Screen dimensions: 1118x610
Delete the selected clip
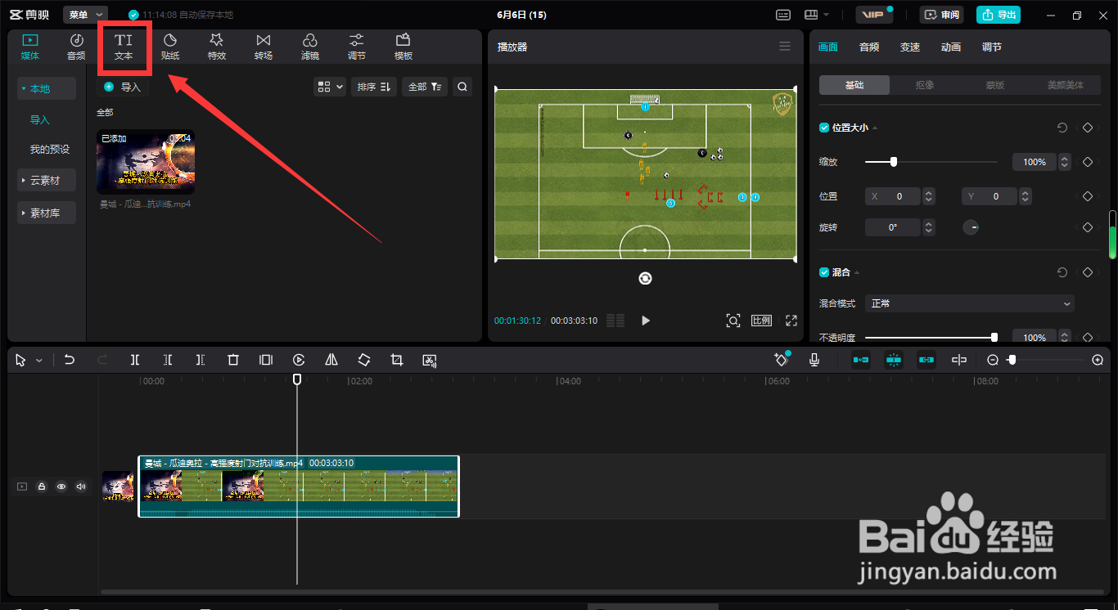(x=233, y=360)
